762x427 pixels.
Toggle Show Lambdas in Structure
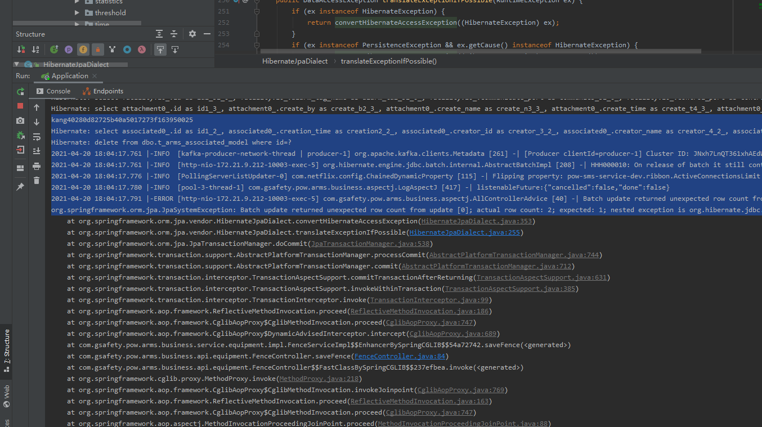pyautogui.click(x=142, y=50)
